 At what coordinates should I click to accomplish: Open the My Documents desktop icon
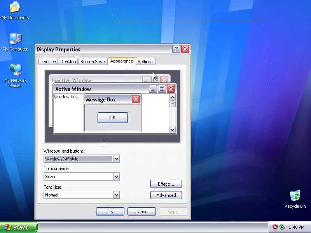(15, 10)
